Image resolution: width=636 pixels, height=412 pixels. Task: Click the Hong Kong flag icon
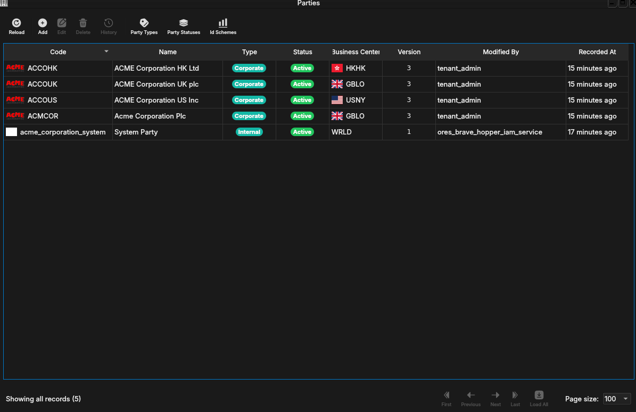[337, 68]
